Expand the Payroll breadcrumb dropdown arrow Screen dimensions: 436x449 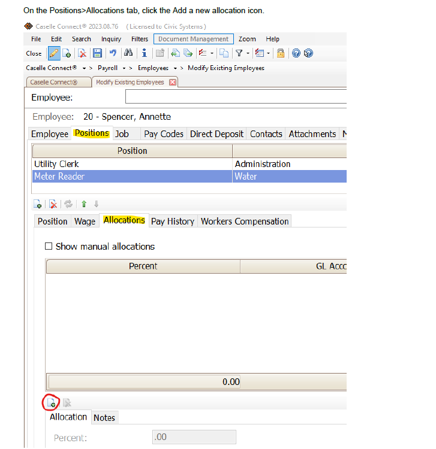point(124,68)
